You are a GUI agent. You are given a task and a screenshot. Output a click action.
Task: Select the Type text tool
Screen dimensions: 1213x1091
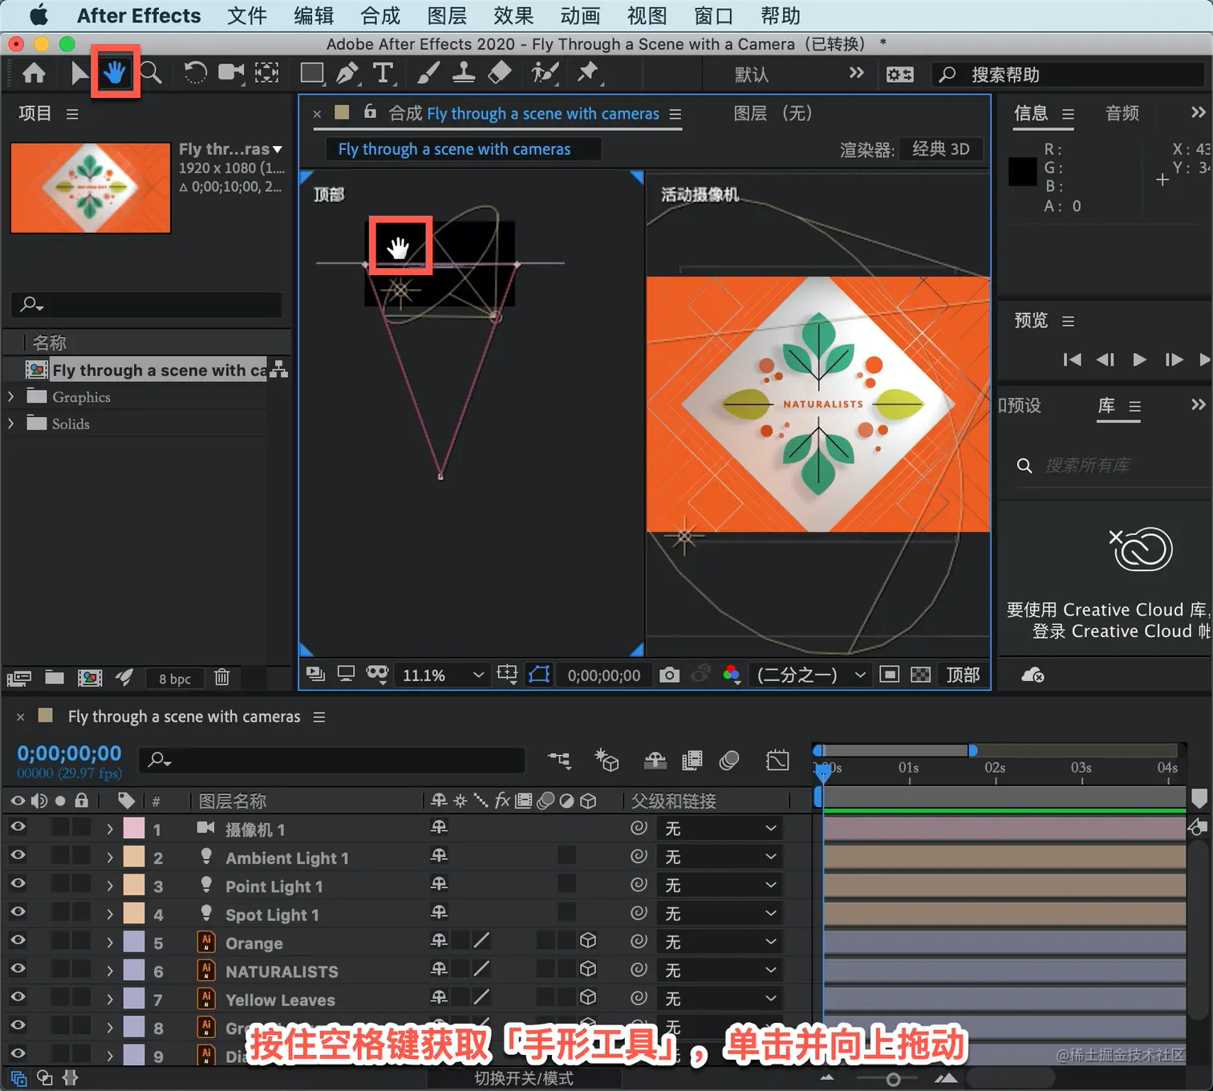tap(383, 74)
